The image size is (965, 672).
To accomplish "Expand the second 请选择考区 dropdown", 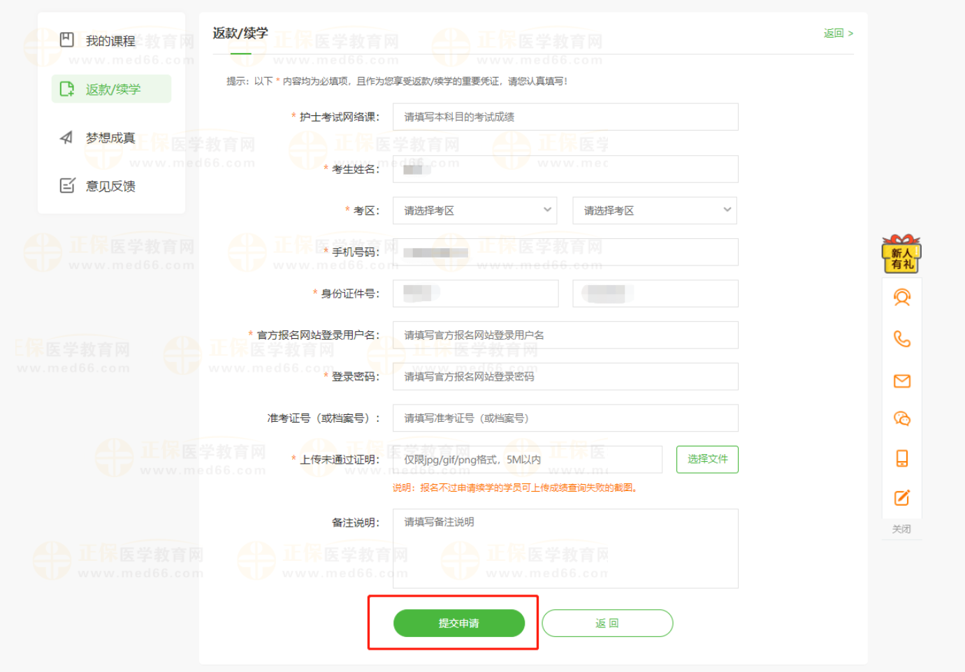I will pos(654,210).
